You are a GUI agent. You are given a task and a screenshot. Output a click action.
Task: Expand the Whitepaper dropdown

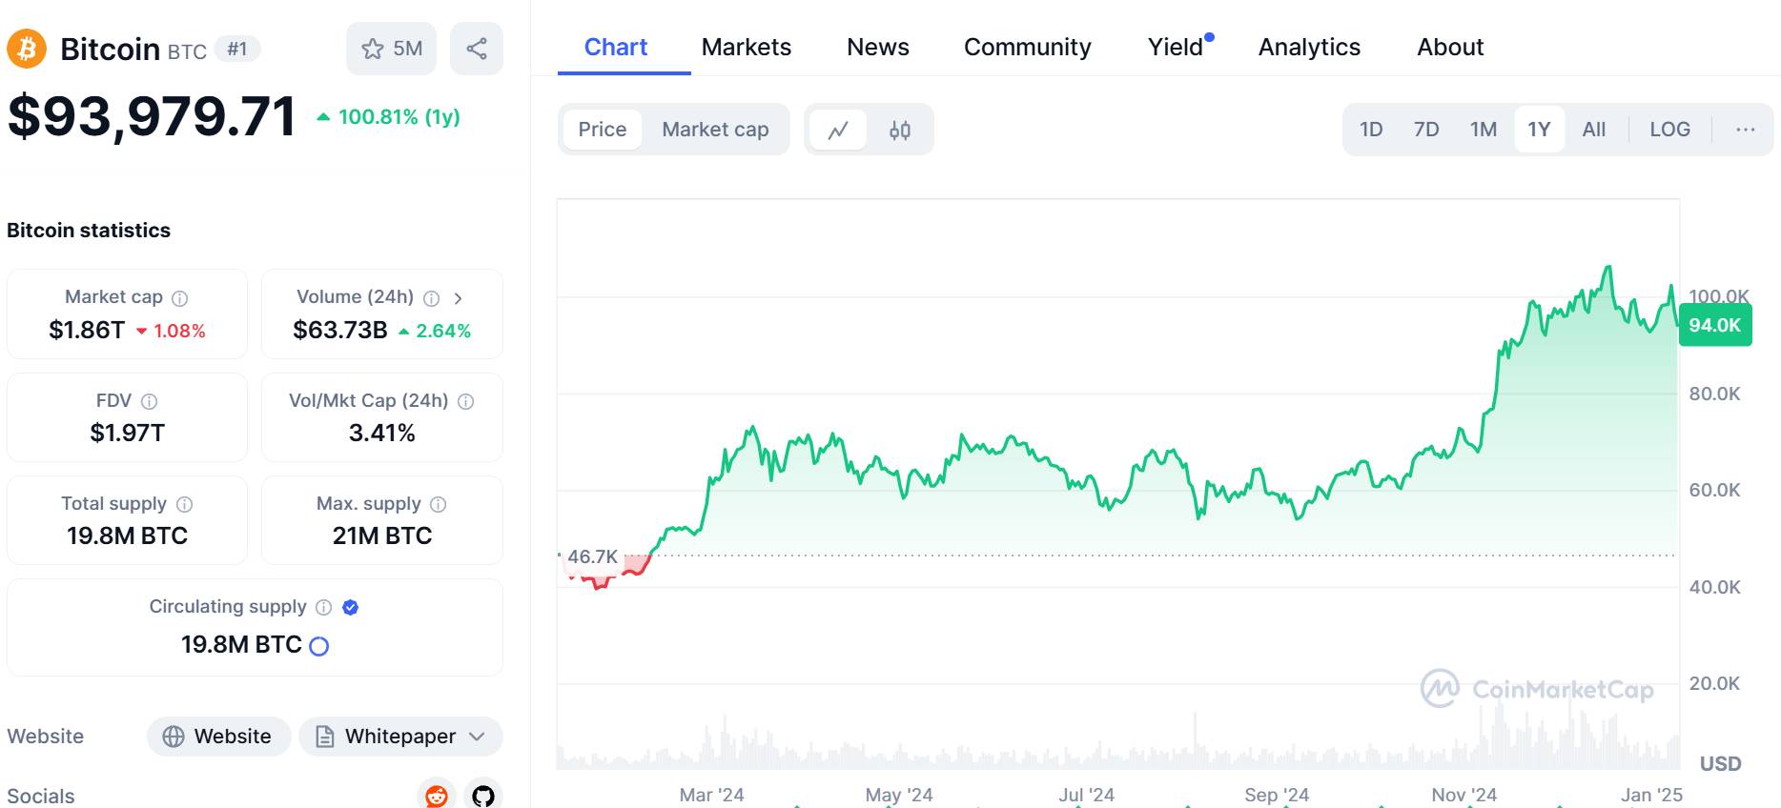point(478,737)
